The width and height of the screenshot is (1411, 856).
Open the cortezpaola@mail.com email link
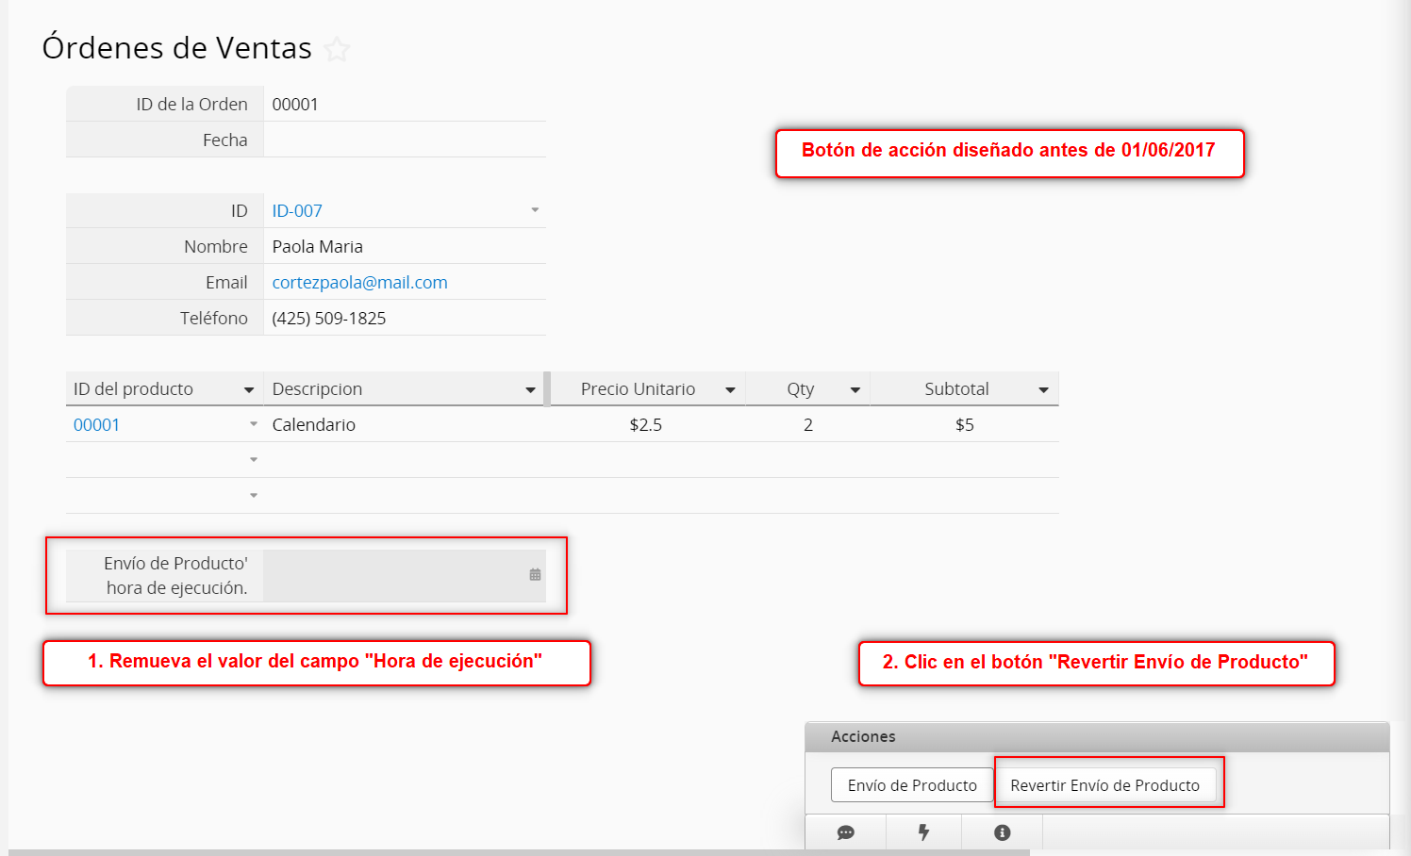pyautogui.click(x=359, y=283)
